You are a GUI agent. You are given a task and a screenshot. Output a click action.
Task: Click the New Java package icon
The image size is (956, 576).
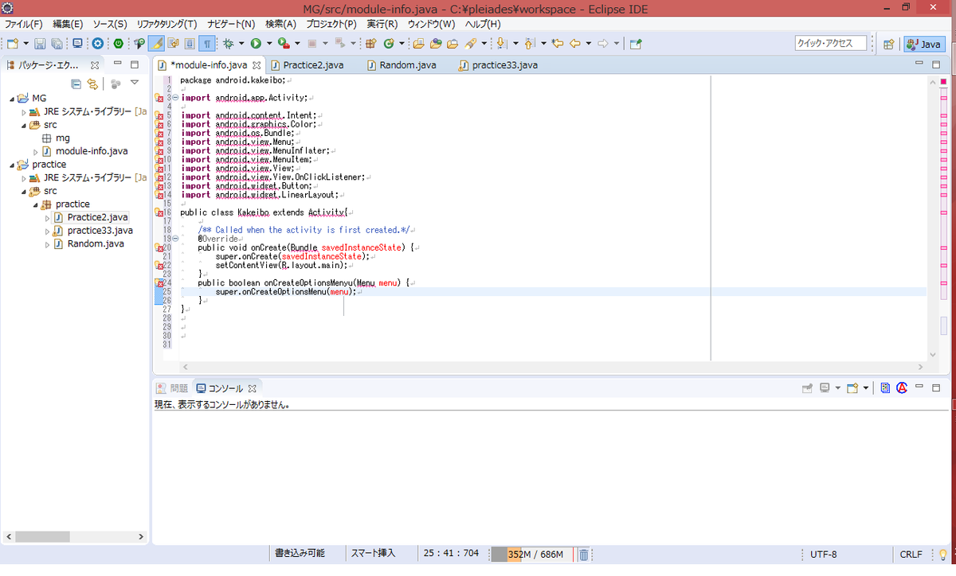pyautogui.click(x=371, y=44)
